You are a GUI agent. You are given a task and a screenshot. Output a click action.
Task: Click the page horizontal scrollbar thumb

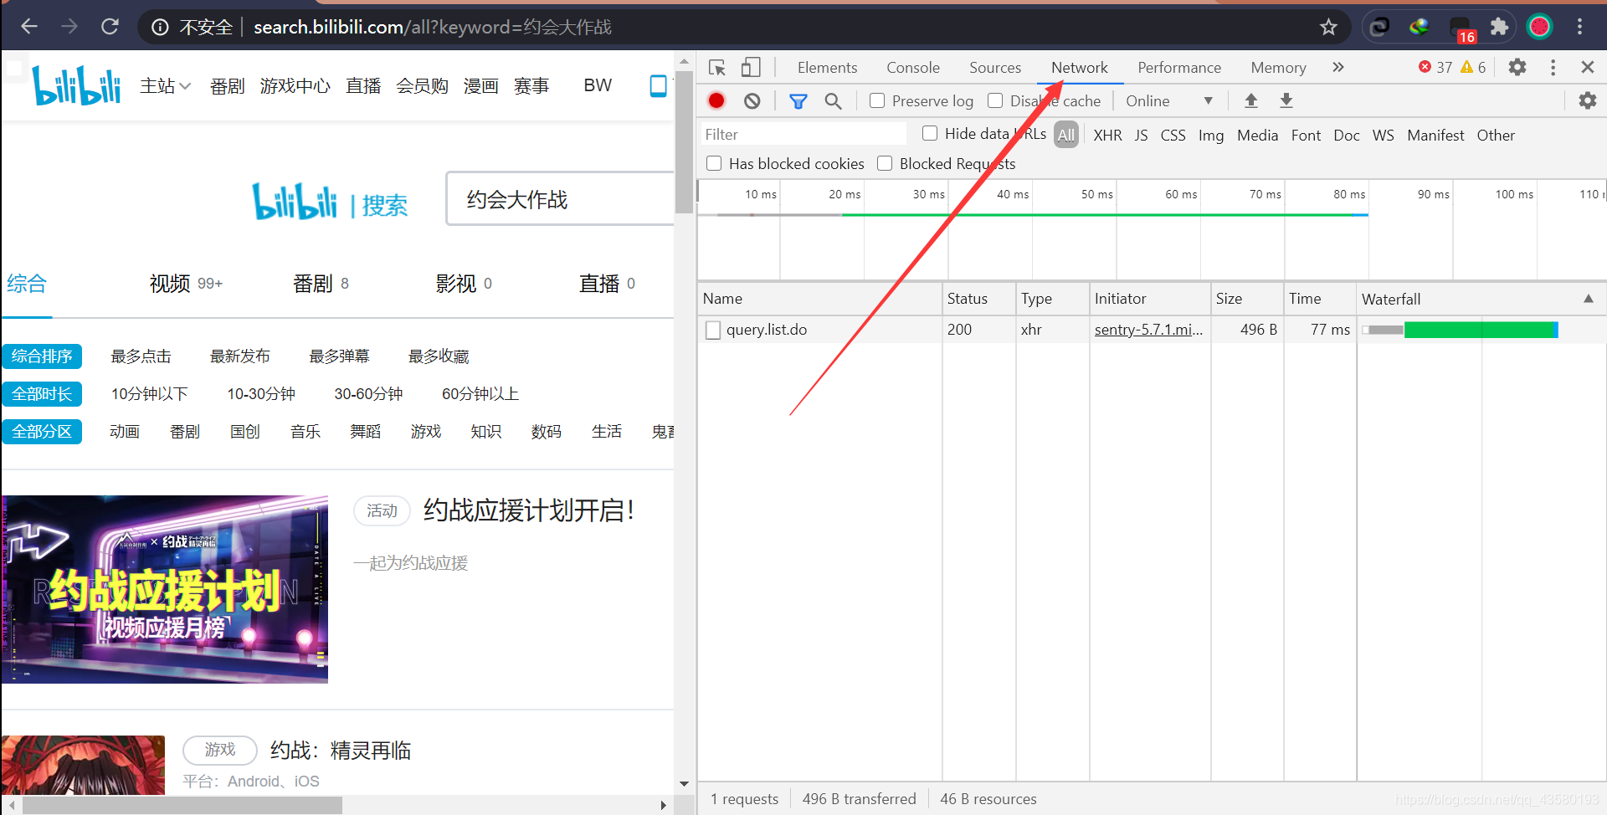182,805
